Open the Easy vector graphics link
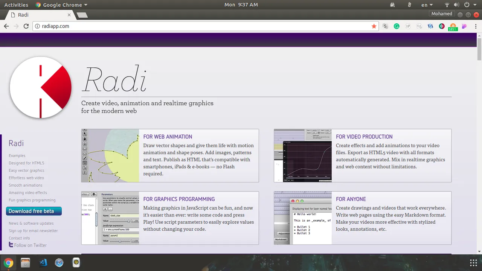 (26, 171)
